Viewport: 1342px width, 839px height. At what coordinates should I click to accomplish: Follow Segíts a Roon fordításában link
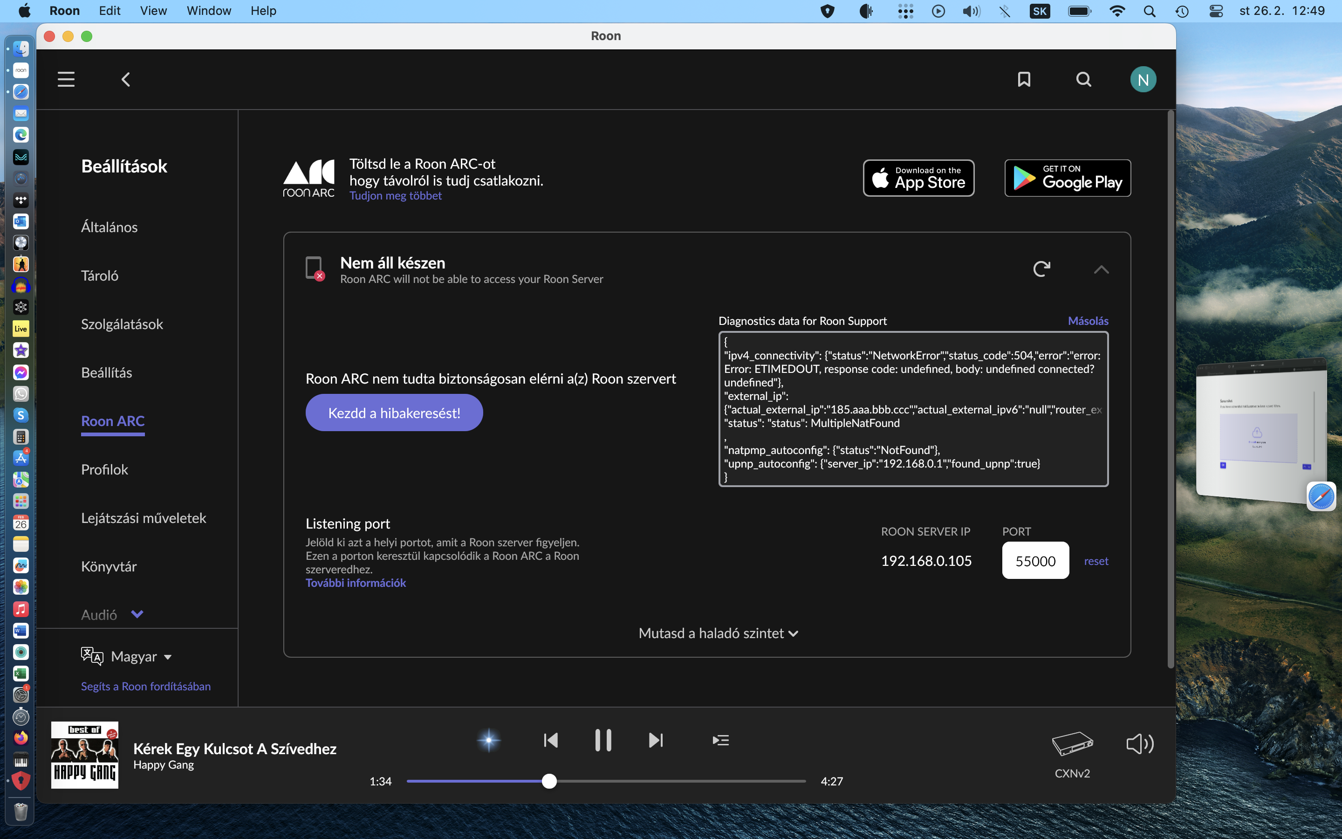click(x=146, y=687)
